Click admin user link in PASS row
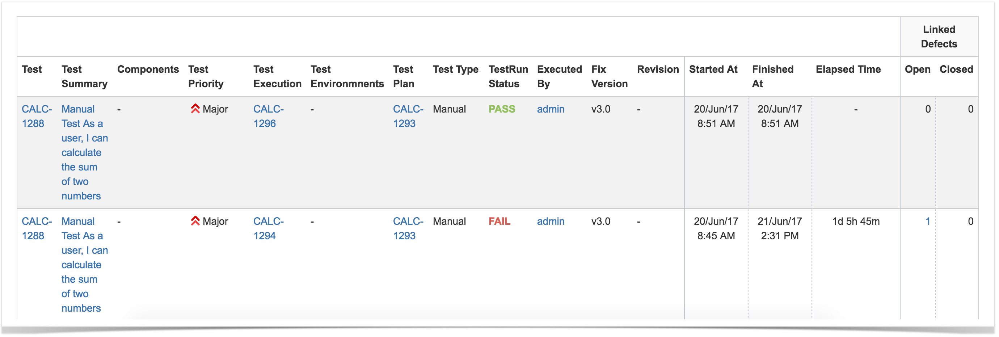 click(550, 109)
